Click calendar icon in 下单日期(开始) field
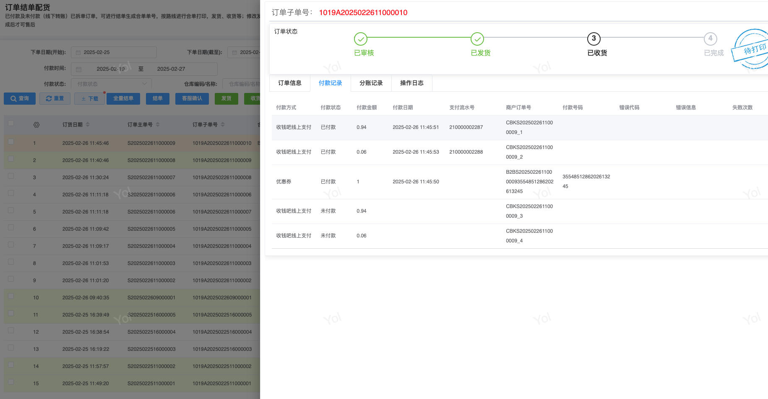 pyautogui.click(x=78, y=52)
